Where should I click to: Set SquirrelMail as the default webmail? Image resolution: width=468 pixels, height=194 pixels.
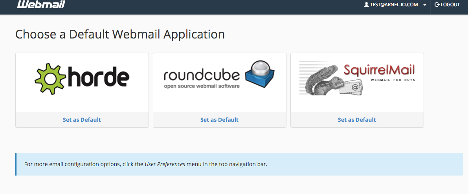tap(357, 120)
